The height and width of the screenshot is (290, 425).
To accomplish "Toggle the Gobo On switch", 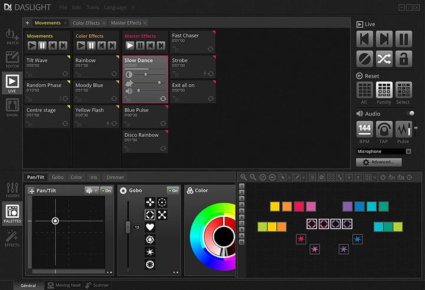I will (x=172, y=190).
